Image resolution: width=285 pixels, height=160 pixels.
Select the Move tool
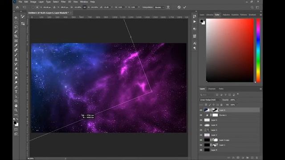[x=16, y=18]
